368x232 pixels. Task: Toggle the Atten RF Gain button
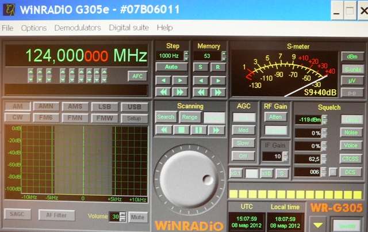pos(275,117)
